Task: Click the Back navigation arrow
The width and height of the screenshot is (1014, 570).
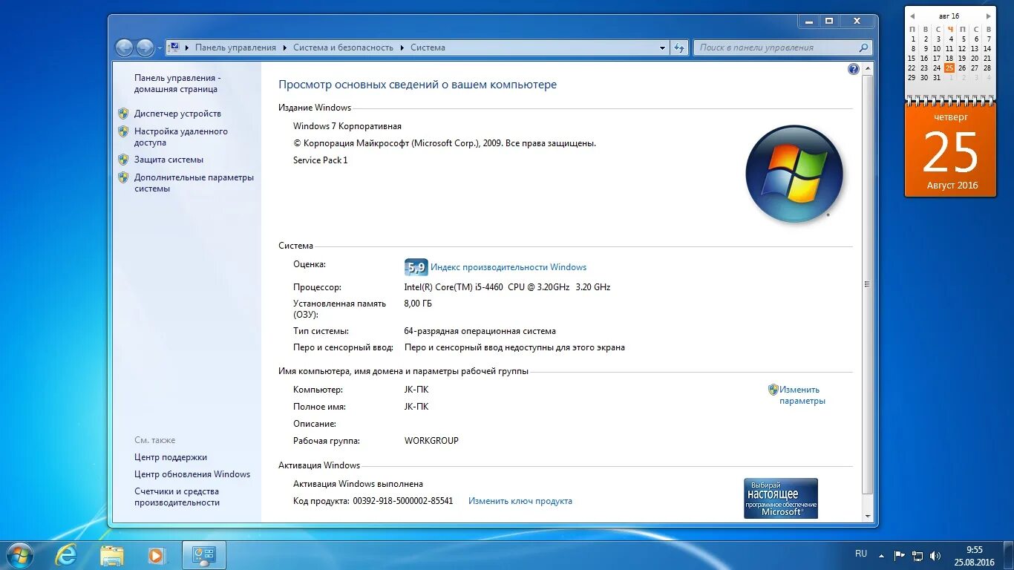Action: coord(124,47)
